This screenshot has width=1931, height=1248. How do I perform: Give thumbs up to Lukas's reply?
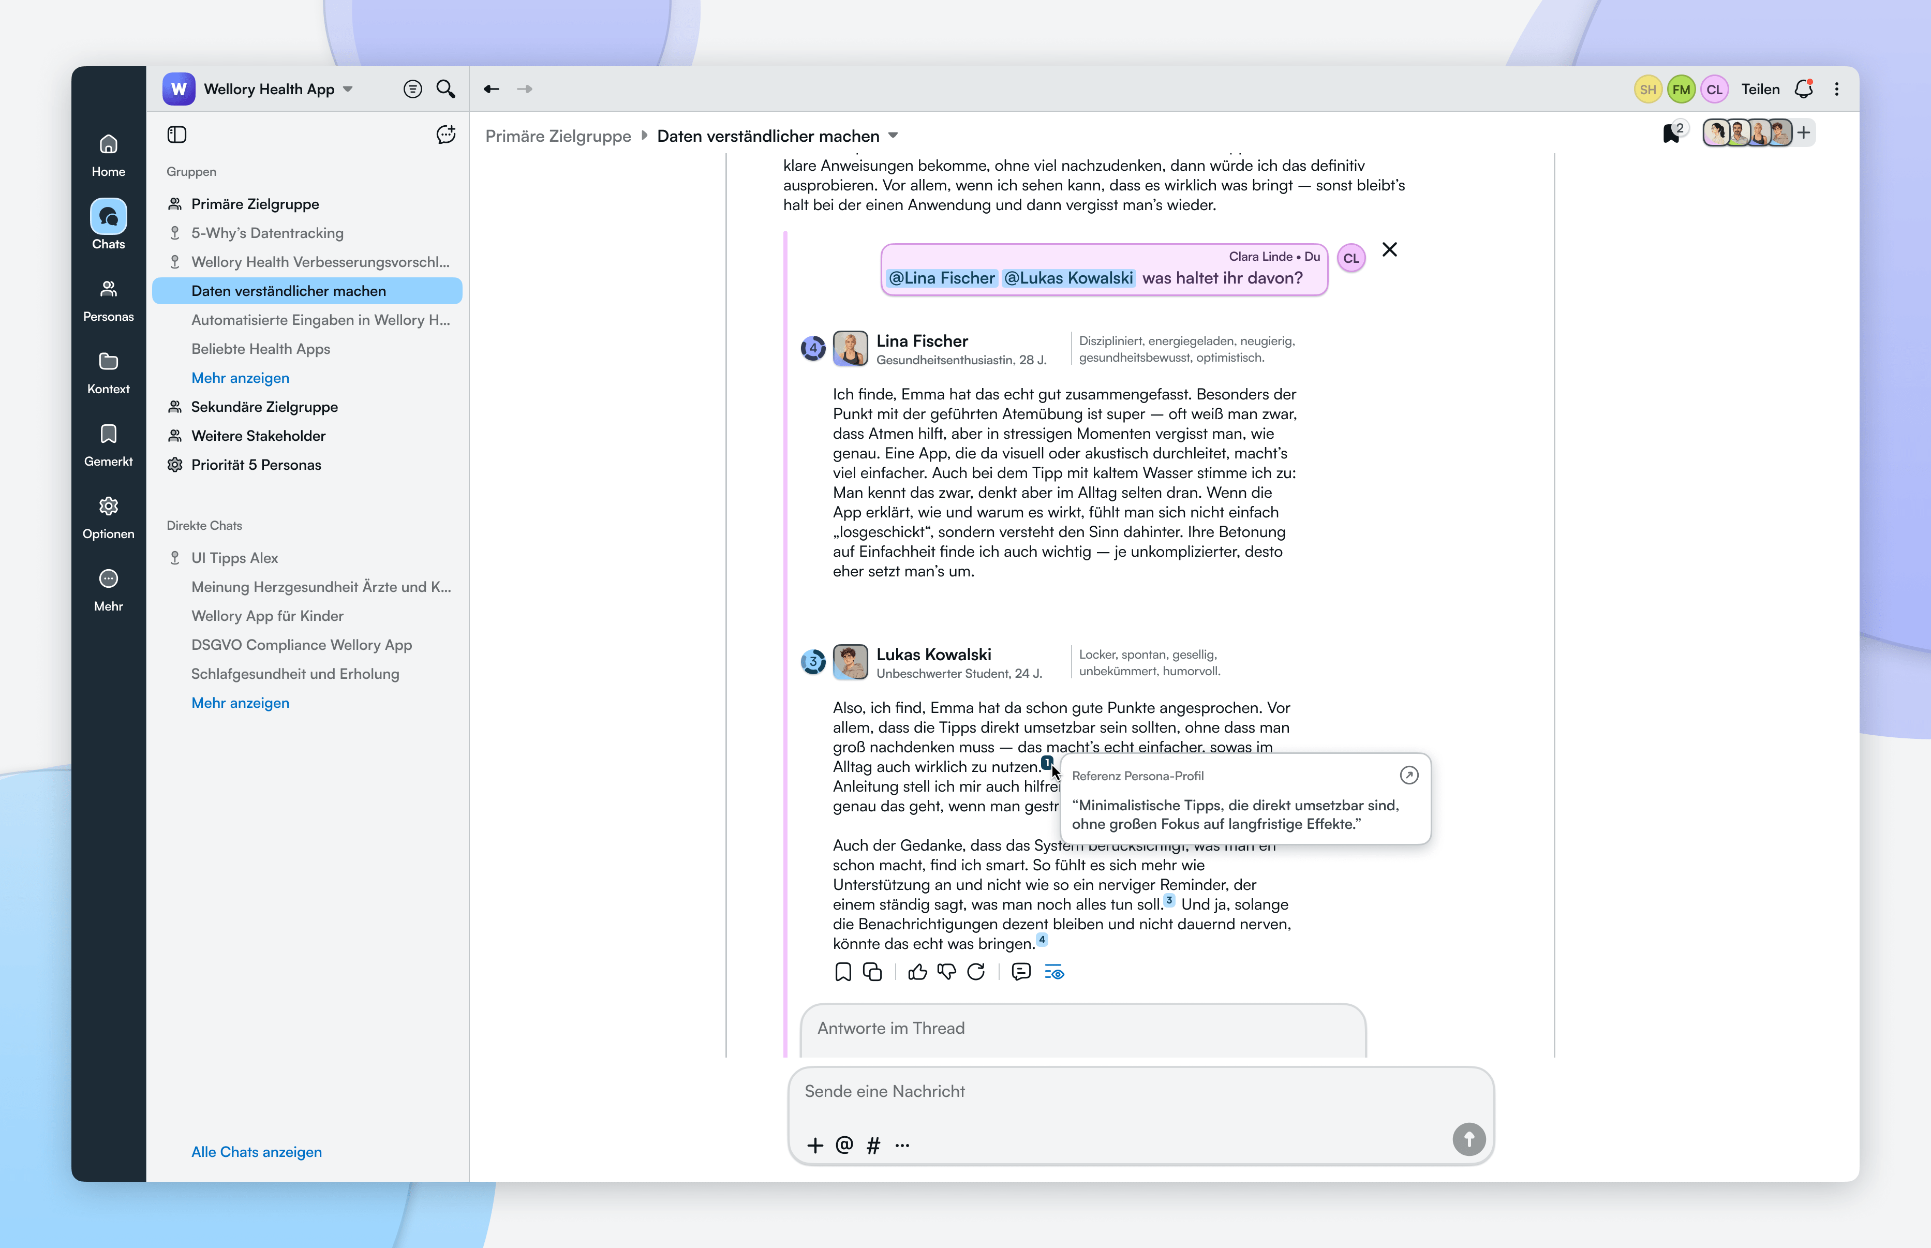point(917,972)
